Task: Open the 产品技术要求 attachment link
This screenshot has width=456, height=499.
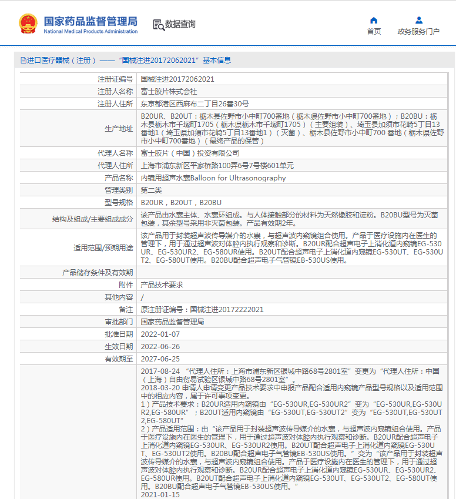Action: (x=162, y=285)
